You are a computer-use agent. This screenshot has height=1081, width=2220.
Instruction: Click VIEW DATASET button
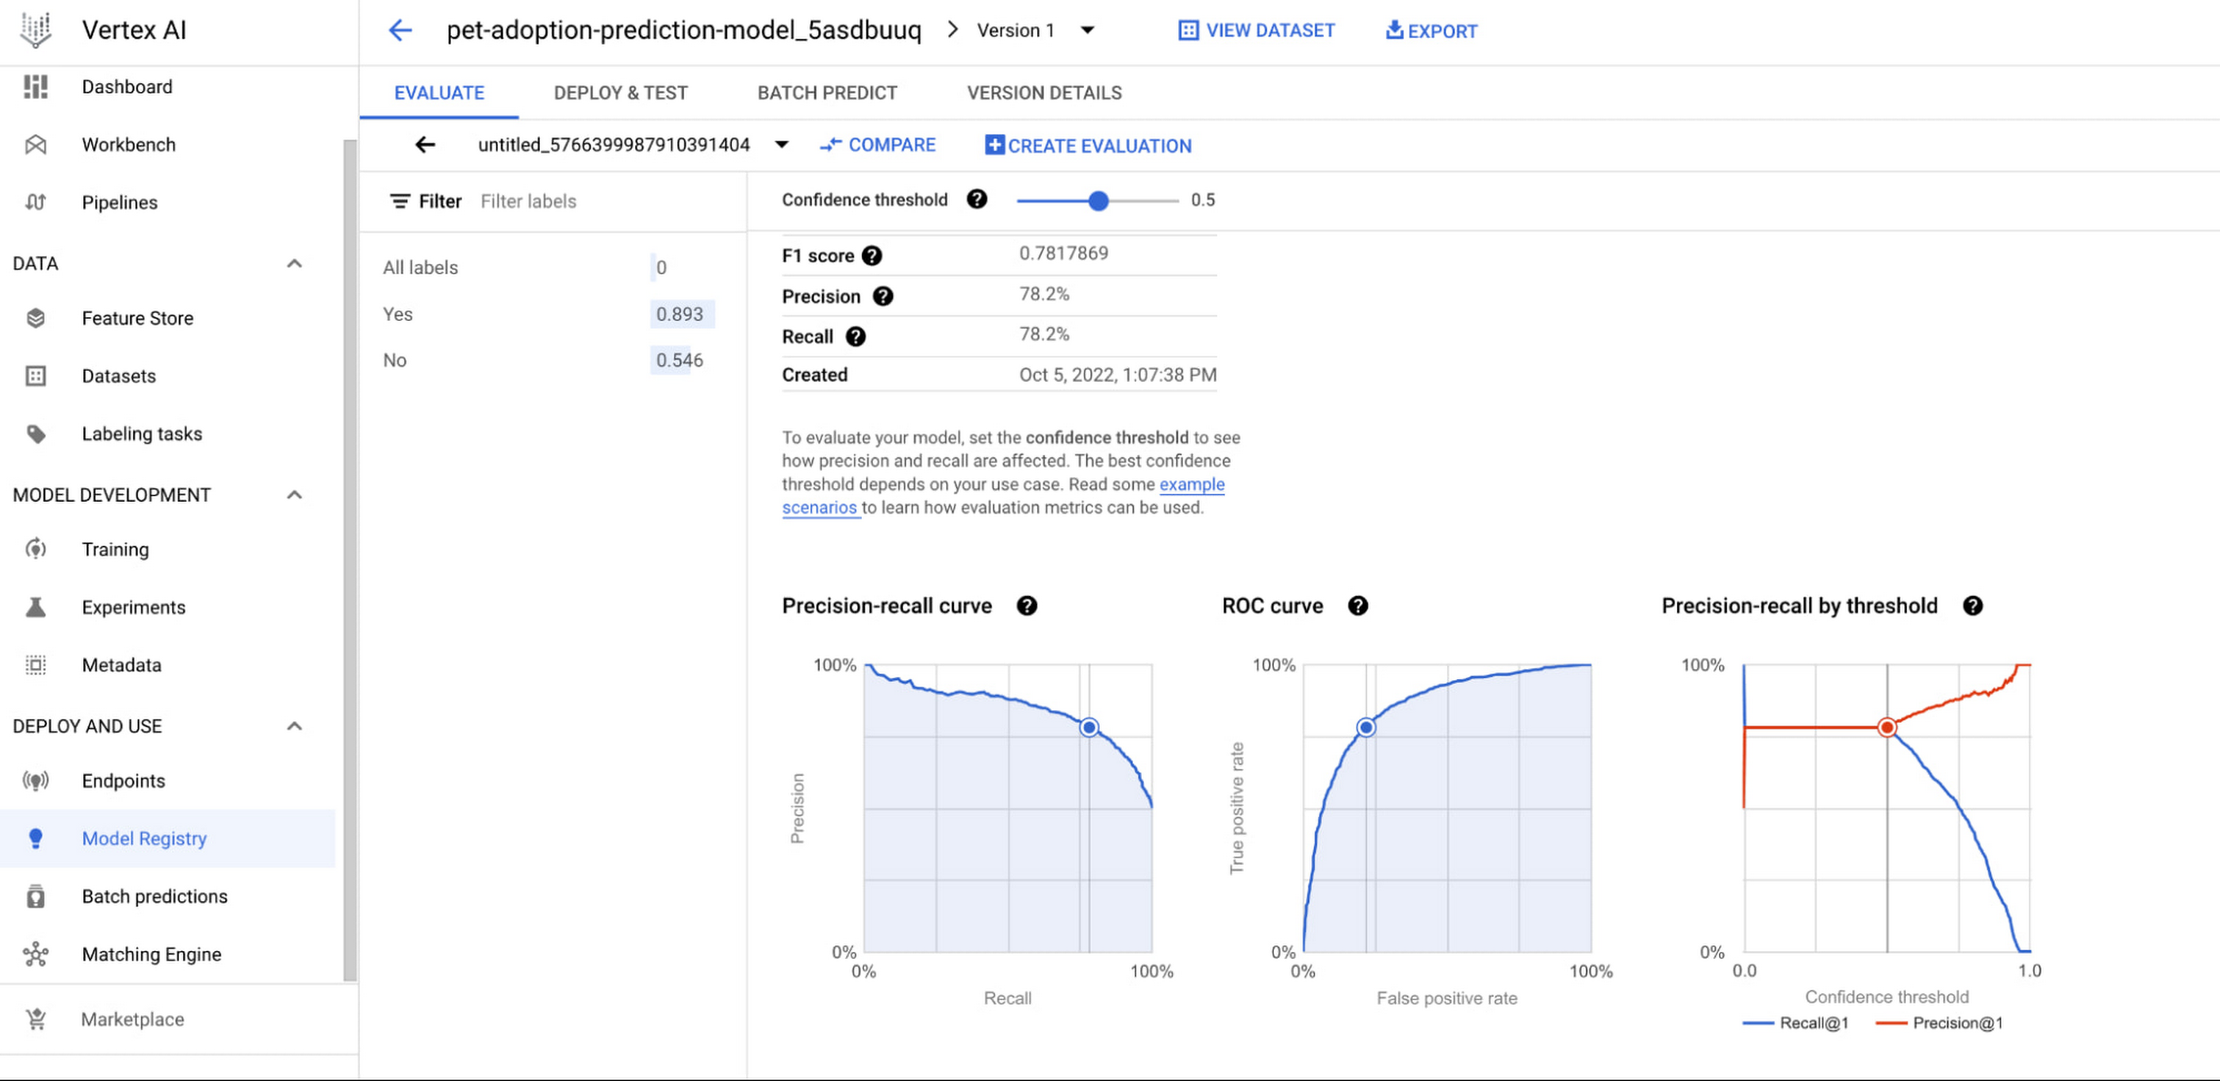[x=1256, y=31]
